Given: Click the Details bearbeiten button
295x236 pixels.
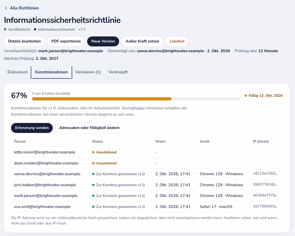Looking at the screenshot, I should tap(25, 41).
